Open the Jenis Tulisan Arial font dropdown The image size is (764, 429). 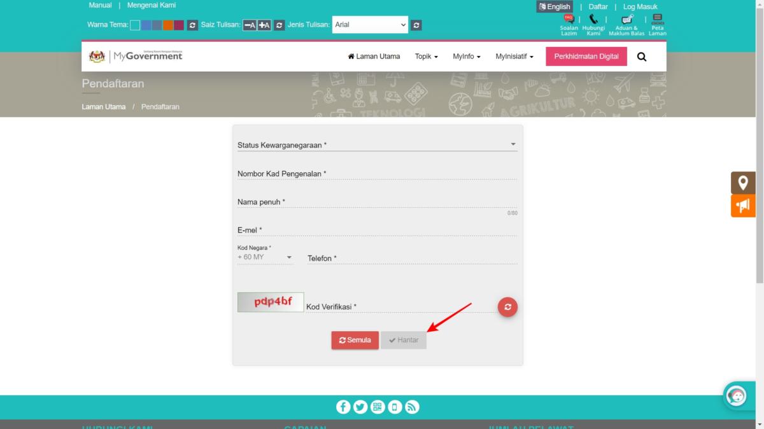click(x=370, y=25)
